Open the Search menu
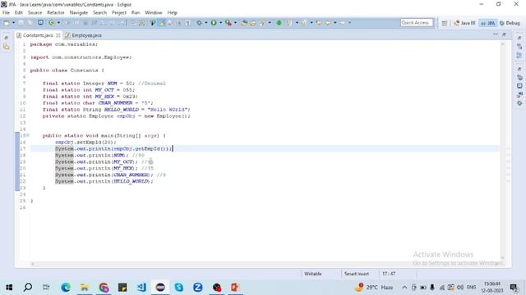 99,13
